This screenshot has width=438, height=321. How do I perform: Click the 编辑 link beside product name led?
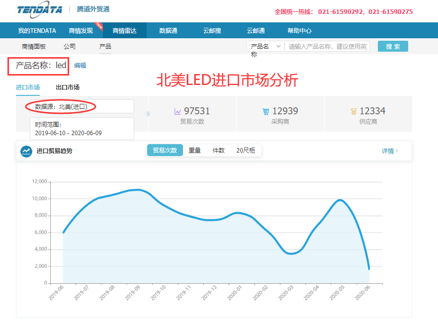pos(80,66)
